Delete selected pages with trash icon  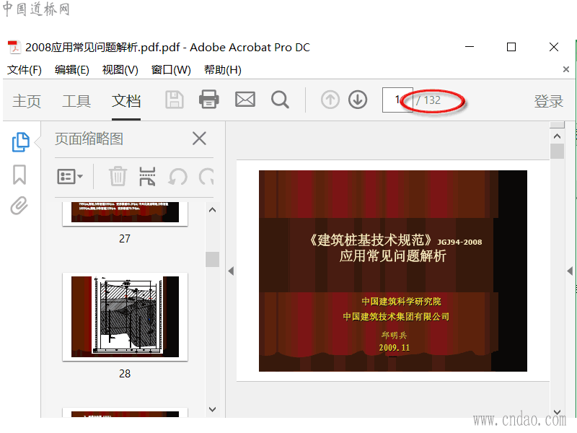118,176
